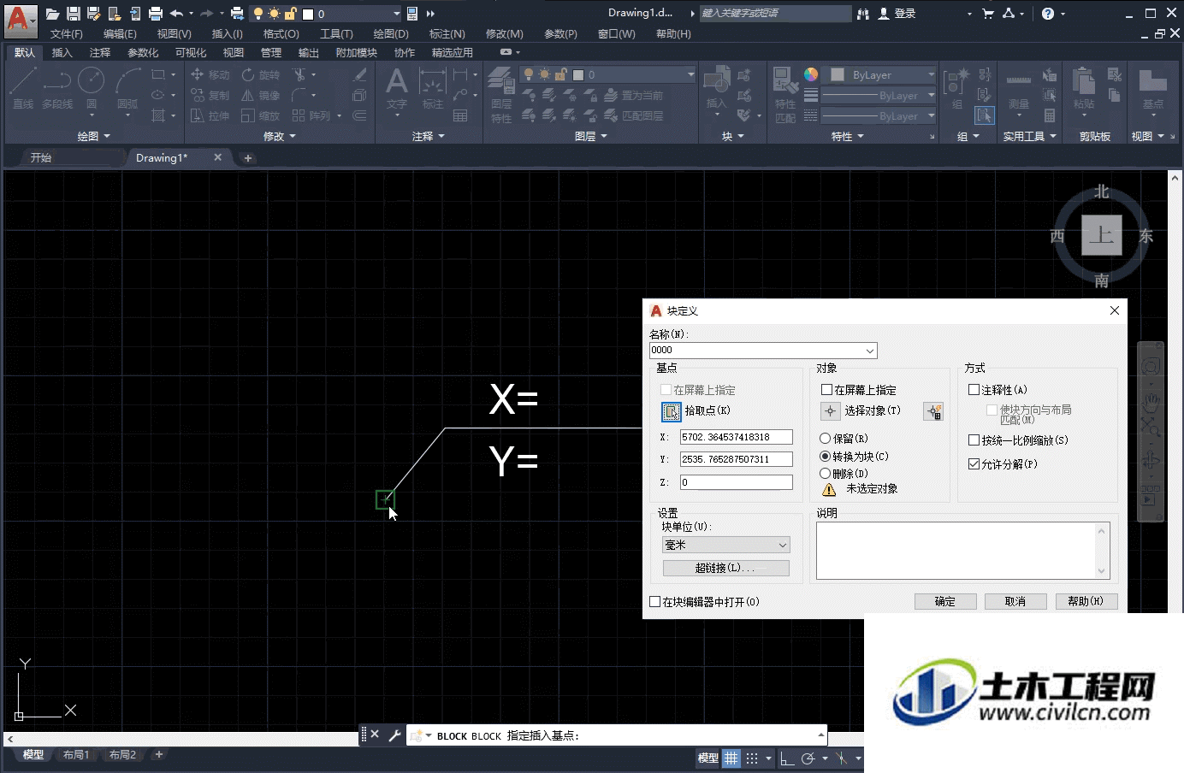The width and height of the screenshot is (1184, 773).
Task: Expand the Block (块) panel
Action: coord(732,136)
